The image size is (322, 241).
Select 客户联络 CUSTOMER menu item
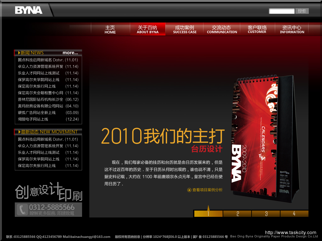[x=257, y=29]
